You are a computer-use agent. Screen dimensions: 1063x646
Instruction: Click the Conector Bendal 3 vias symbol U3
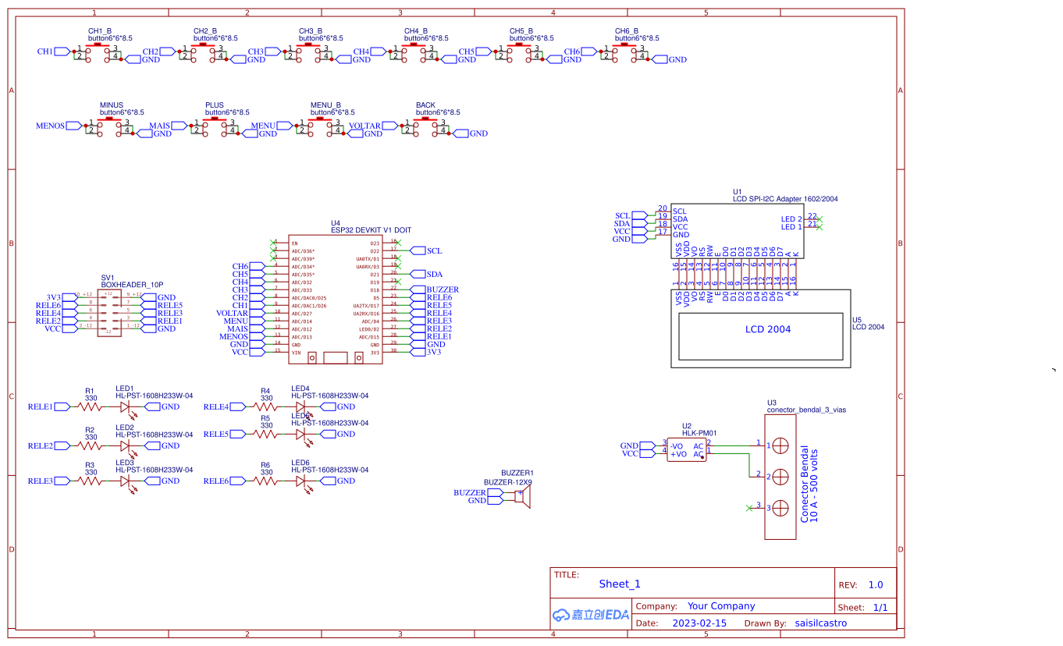[780, 476]
